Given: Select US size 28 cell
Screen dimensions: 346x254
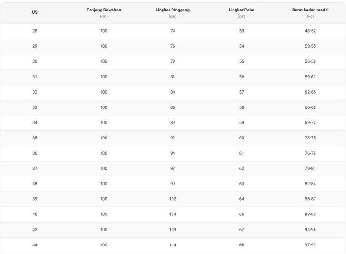Looking at the screenshot, I should (35, 31).
